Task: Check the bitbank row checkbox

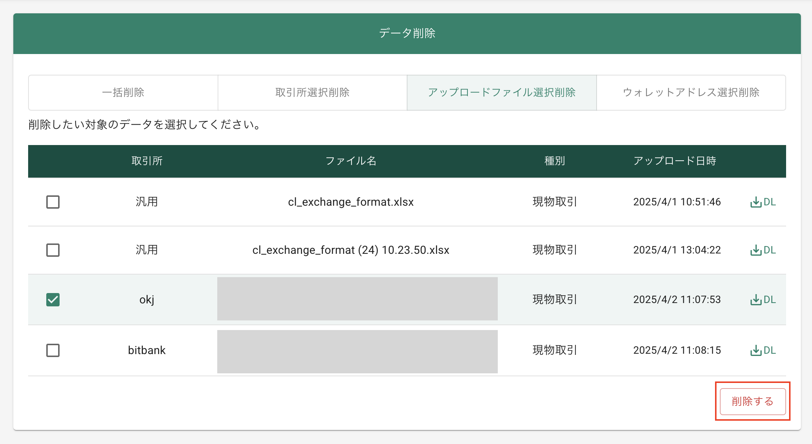Action: coord(53,350)
